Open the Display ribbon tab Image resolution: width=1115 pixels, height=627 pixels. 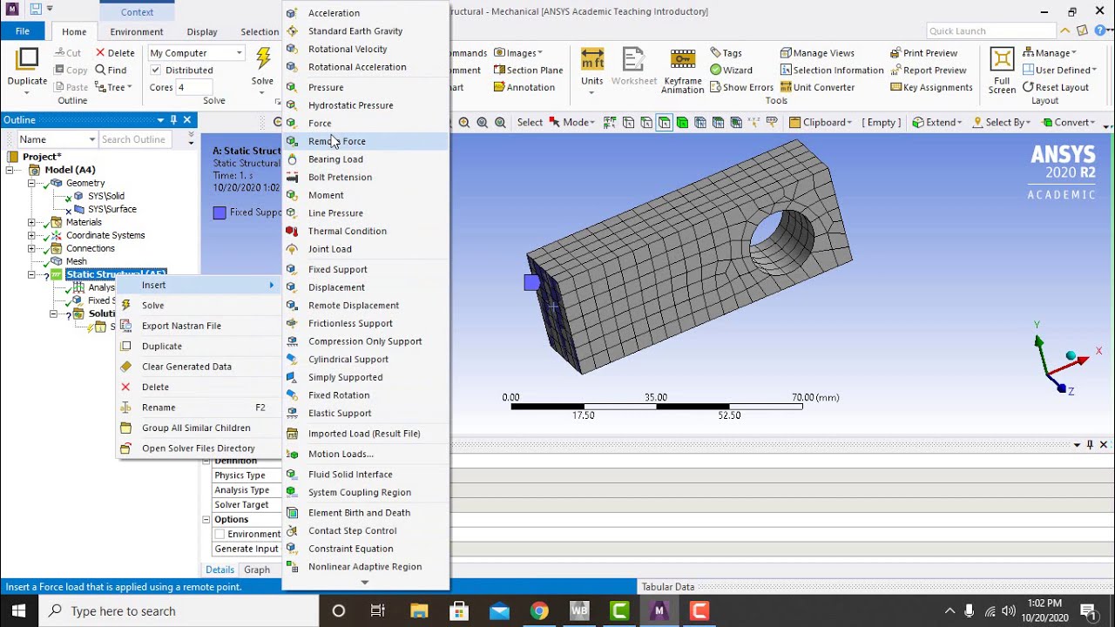pyautogui.click(x=202, y=31)
